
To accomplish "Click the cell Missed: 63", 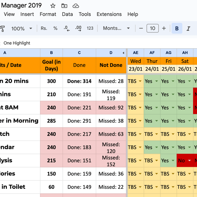I will (x=111, y=134).
